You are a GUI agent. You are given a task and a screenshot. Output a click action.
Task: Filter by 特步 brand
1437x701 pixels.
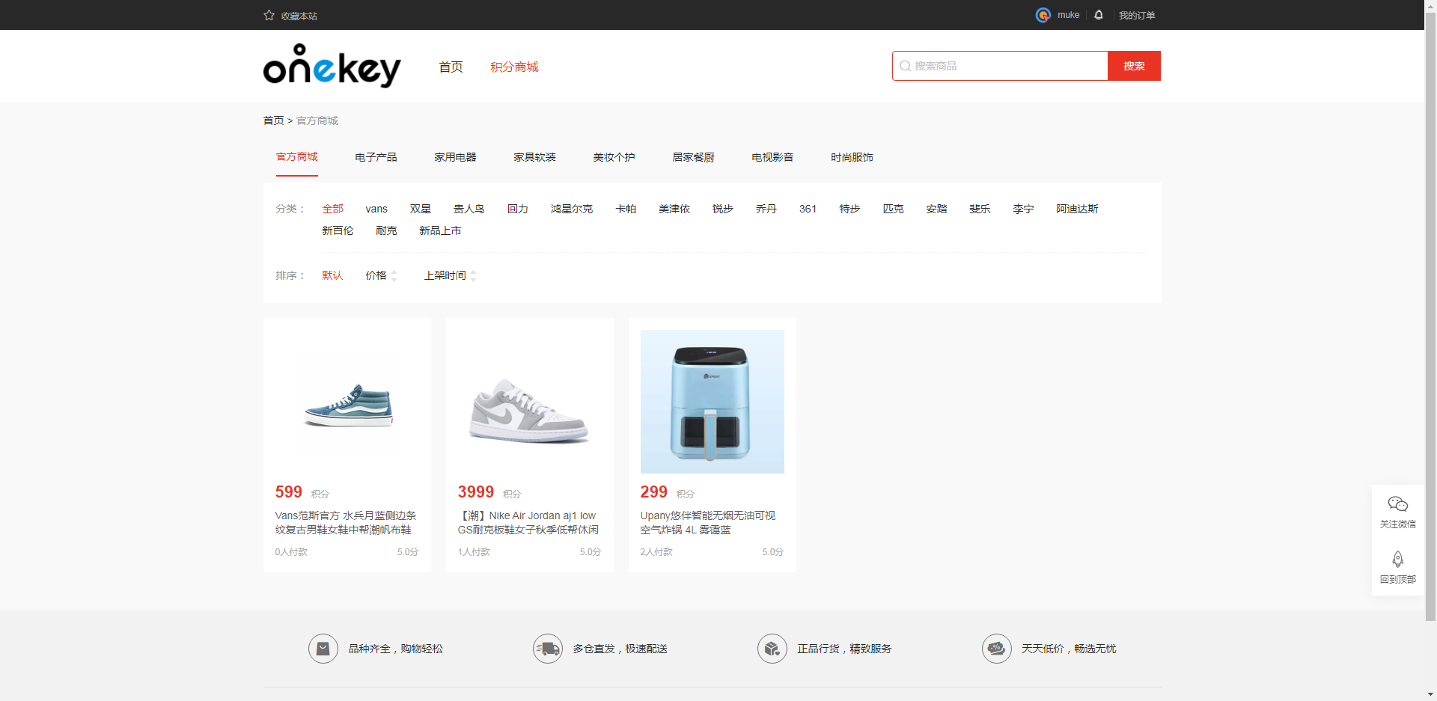(x=849, y=209)
